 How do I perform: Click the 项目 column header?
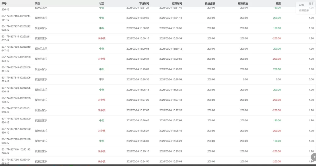tap(37, 3)
